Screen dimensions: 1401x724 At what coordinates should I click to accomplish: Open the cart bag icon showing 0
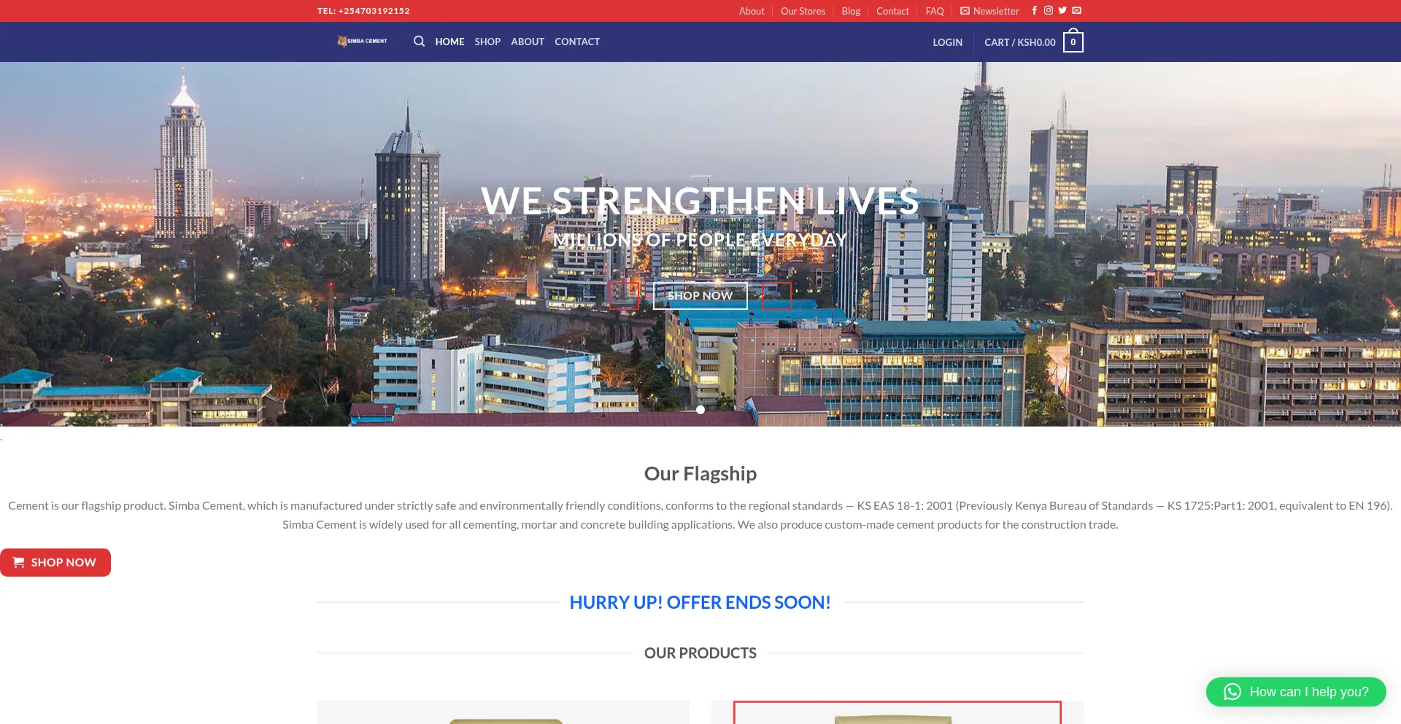pos(1073,42)
